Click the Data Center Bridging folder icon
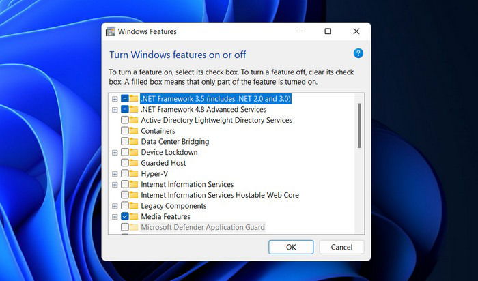The height and width of the screenshot is (281, 478). click(x=134, y=141)
